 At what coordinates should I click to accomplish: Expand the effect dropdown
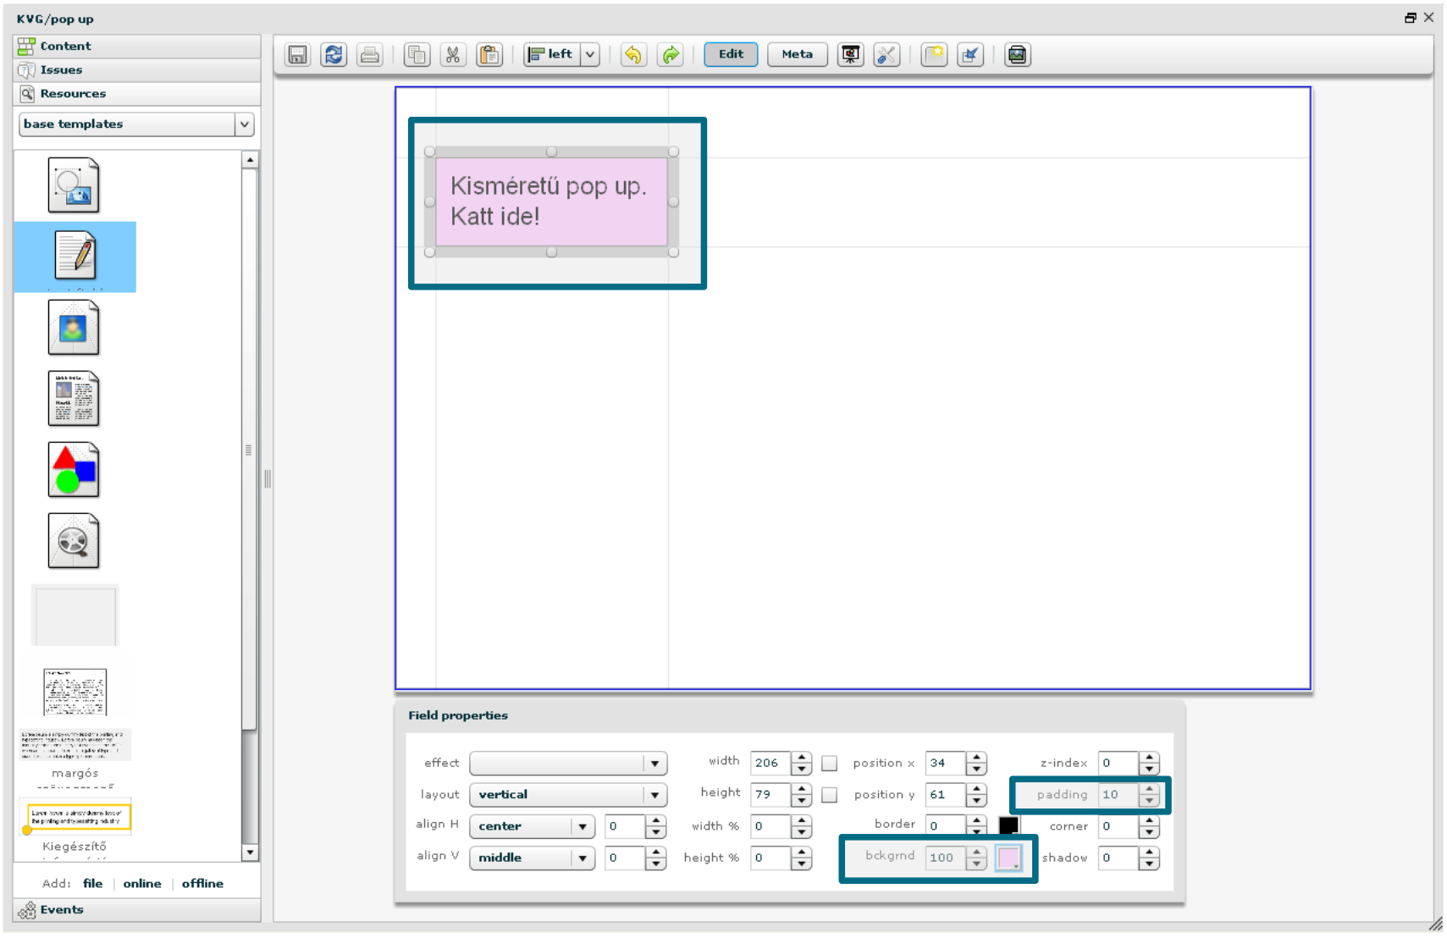click(x=654, y=764)
